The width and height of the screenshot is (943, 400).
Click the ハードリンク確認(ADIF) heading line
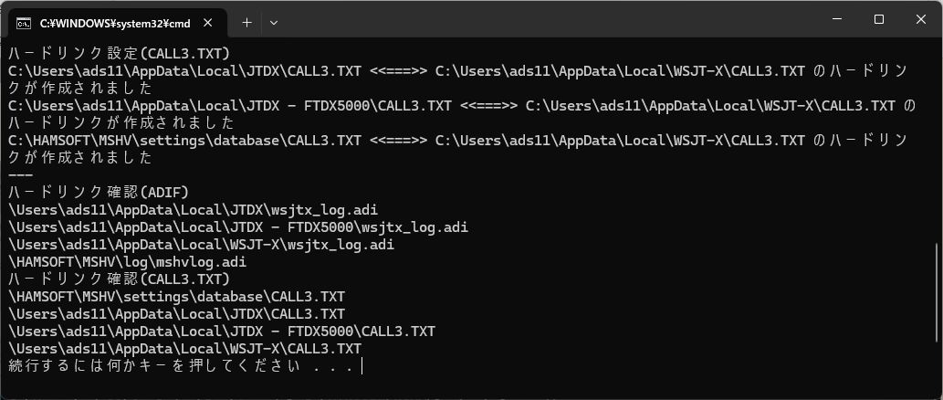pyautogui.click(x=98, y=192)
